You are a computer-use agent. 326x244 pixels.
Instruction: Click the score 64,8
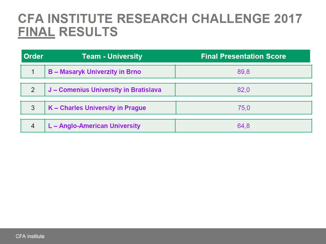pos(244,126)
